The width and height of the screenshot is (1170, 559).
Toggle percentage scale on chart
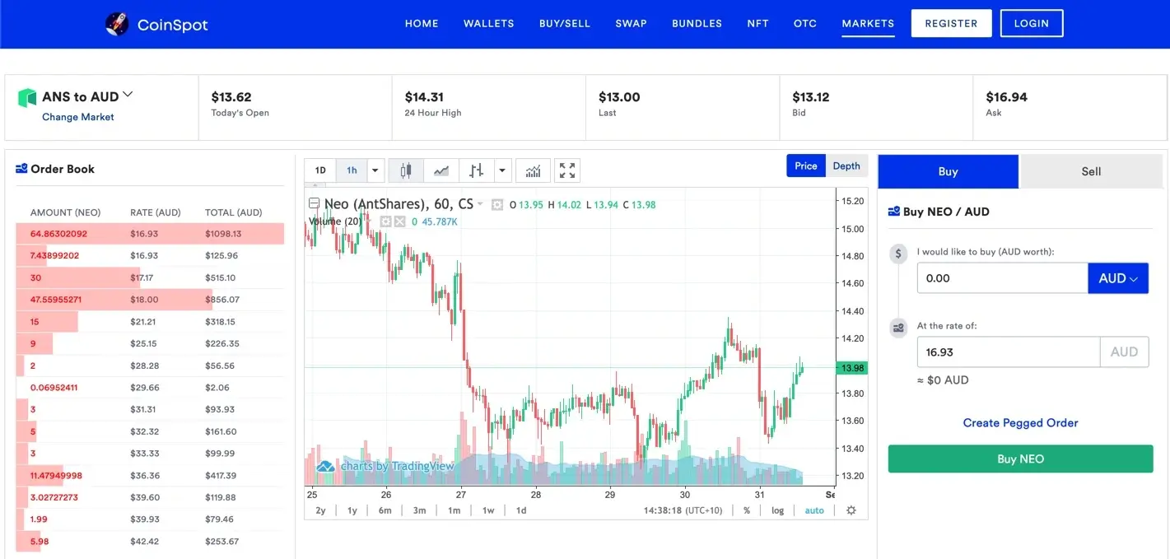[x=747, y=510]
